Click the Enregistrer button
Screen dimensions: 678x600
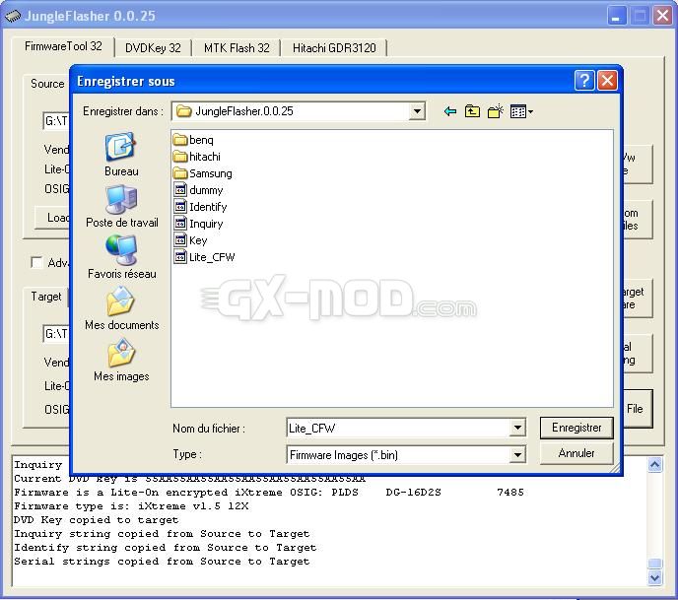pyautogui.click(x=576, y=428)
